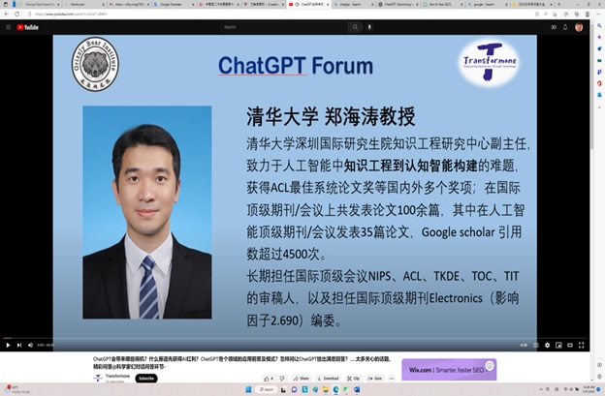Screen dimensions: 605x396
Task: Go to the YouTube home logo
Action: [27, 27]
